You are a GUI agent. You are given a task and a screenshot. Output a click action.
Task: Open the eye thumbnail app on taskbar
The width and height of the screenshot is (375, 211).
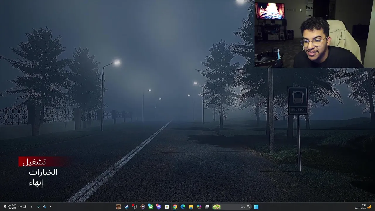[118, 207]
